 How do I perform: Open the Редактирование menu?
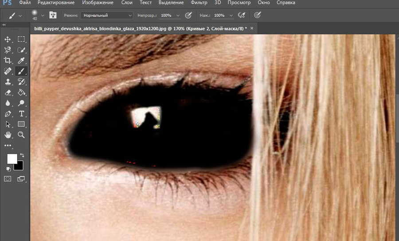[56, 3]
